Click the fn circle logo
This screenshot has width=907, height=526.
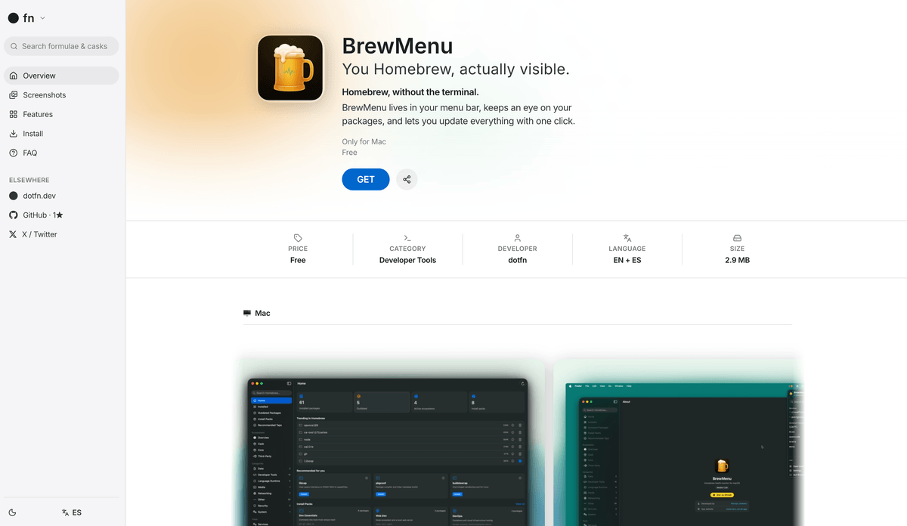tap(14, 18)
